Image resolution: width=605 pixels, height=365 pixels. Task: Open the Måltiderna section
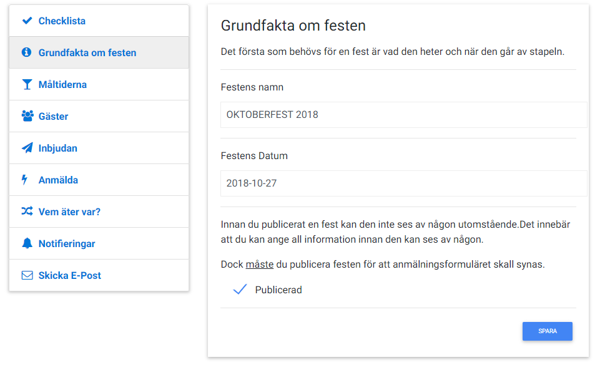tap(99, 84)
